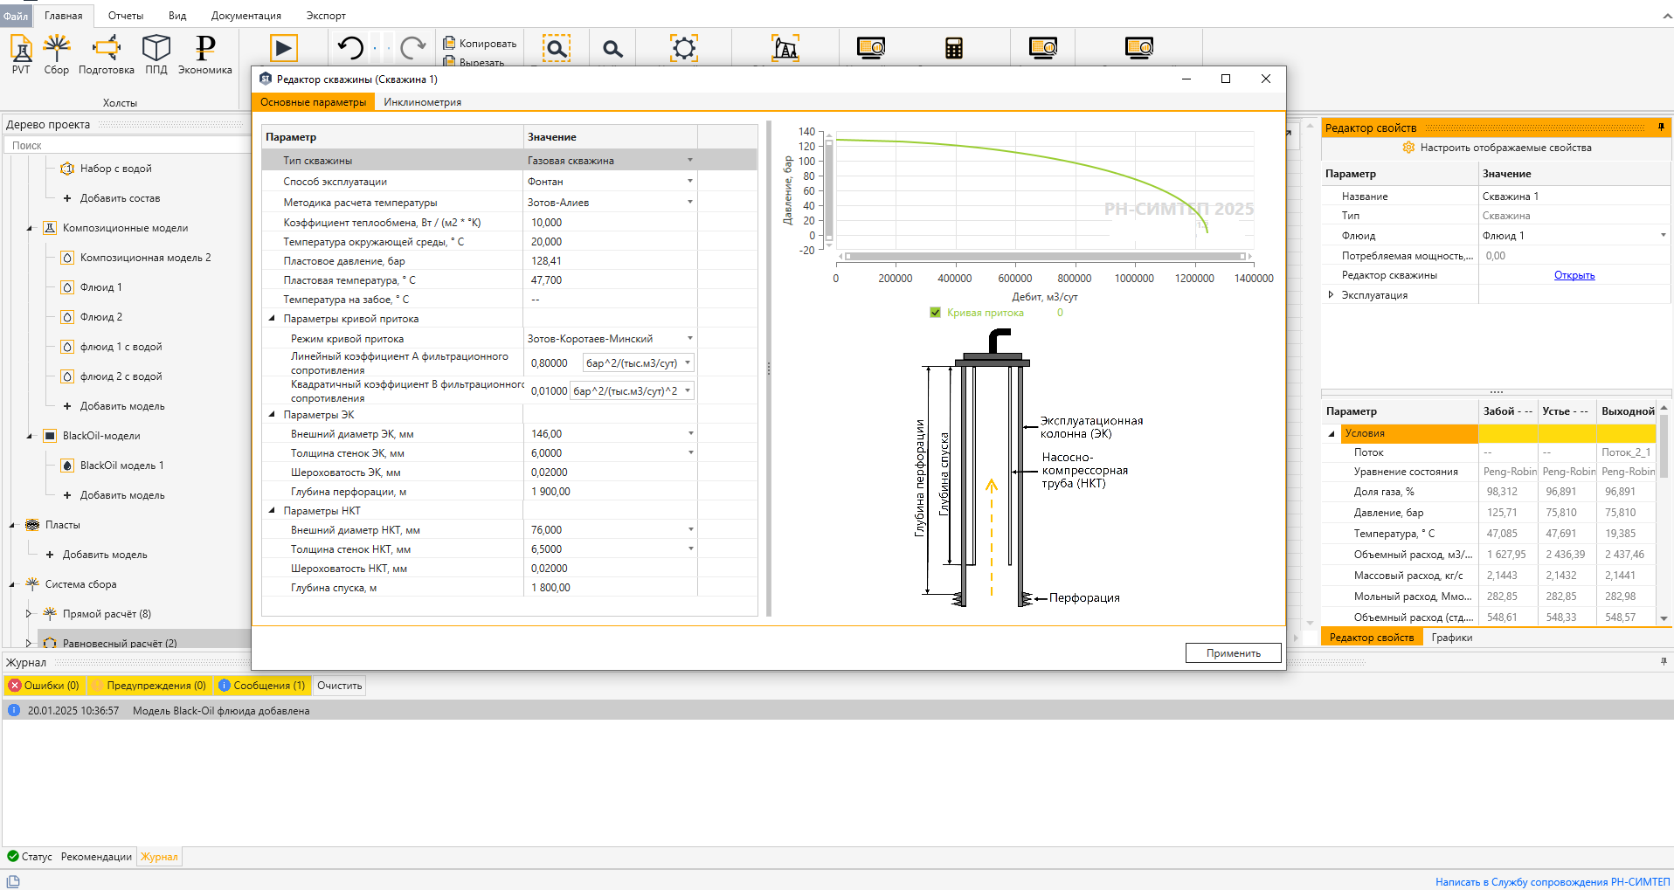This screenshot has height=890, width=1674.
Task: Open the Внешний диаметр ЭК dropdown
Action: [691, 433]
